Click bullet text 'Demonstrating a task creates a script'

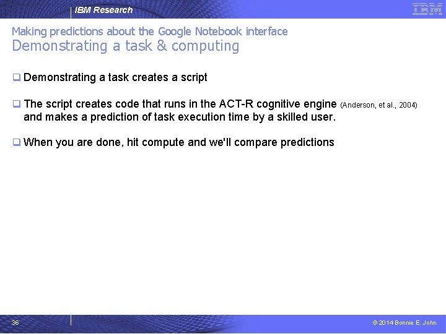pos(115,77)
